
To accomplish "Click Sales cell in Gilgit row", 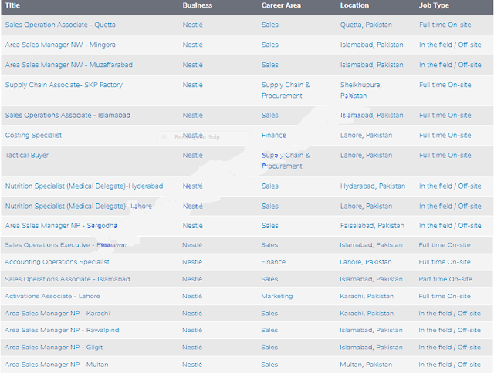I will pos(269,348).
